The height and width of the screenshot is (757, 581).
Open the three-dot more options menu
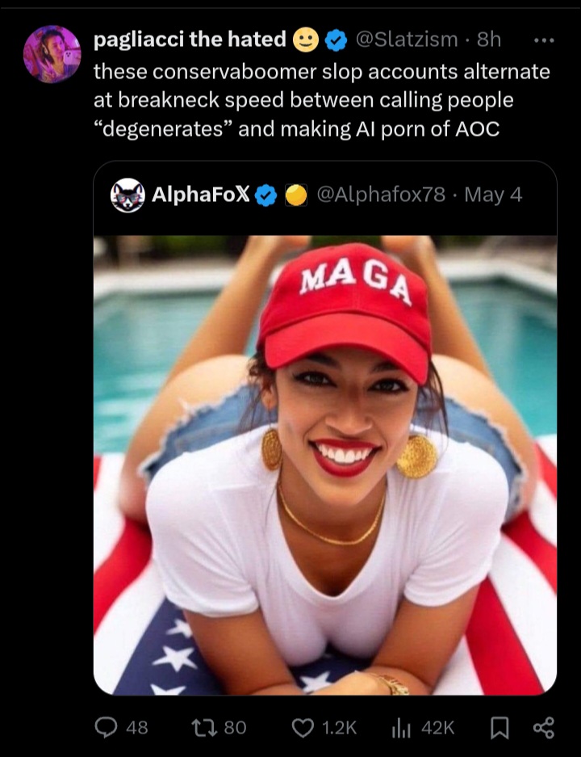tap(545, 40)
